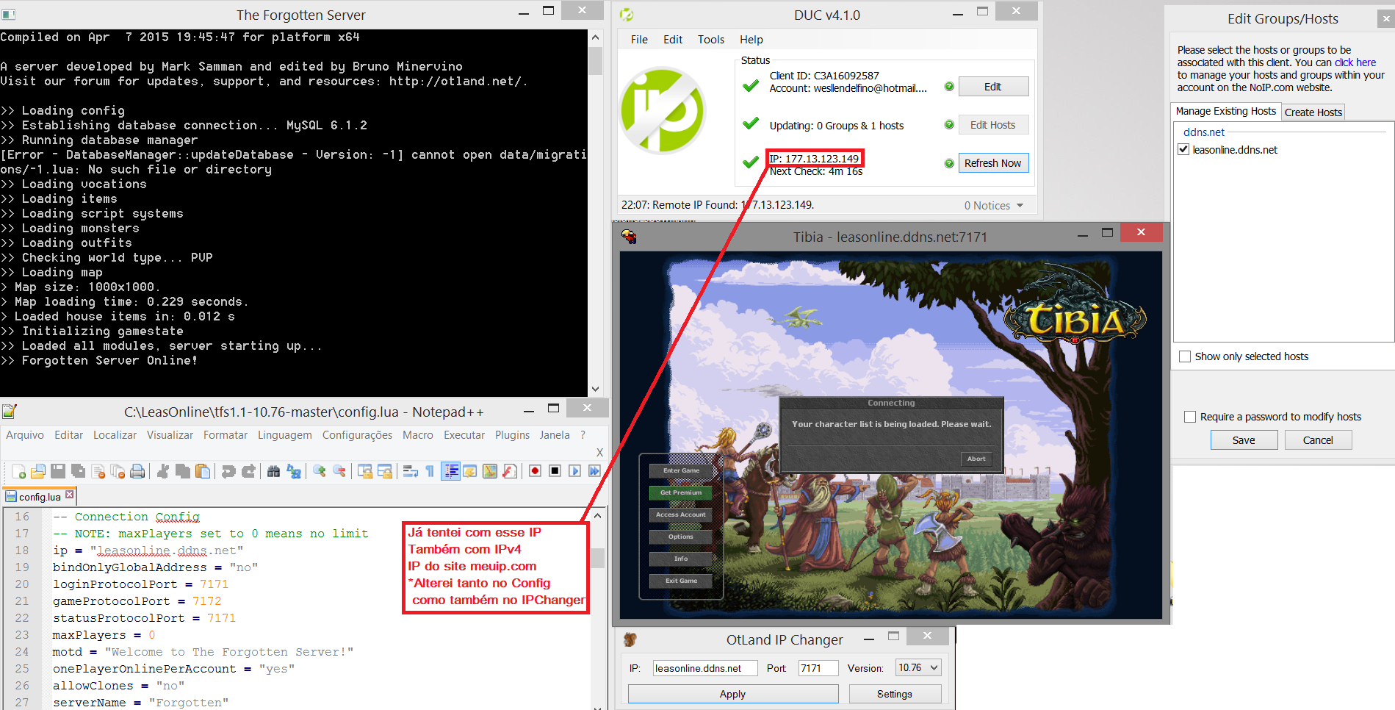Click Apply in OtLand IP Changer
This screenshot has width=1395, height=710.
coord(732,694)
